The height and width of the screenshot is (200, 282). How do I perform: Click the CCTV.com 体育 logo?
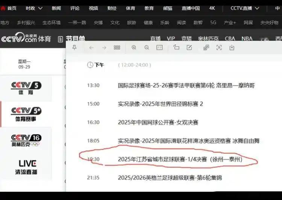tap(26, 38)
